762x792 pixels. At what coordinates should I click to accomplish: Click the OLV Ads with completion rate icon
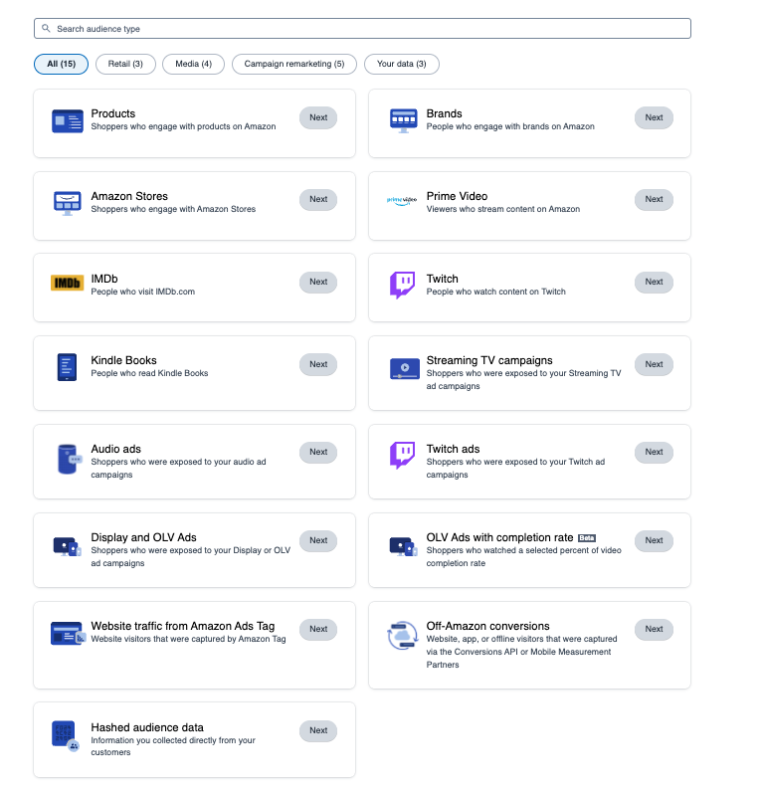[x=403, y=546]
